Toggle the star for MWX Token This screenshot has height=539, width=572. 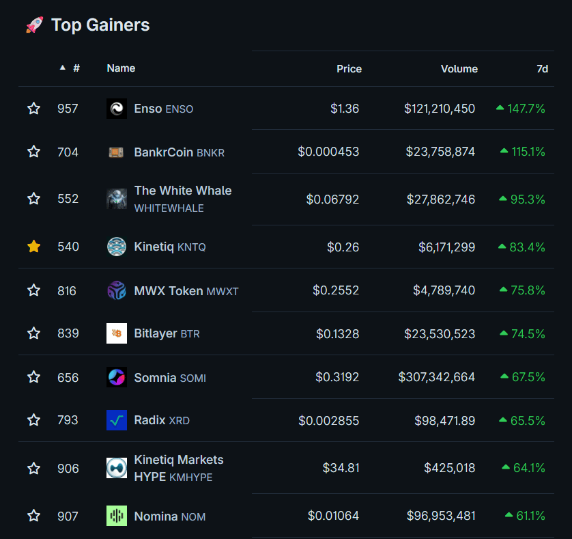(34, 290)
